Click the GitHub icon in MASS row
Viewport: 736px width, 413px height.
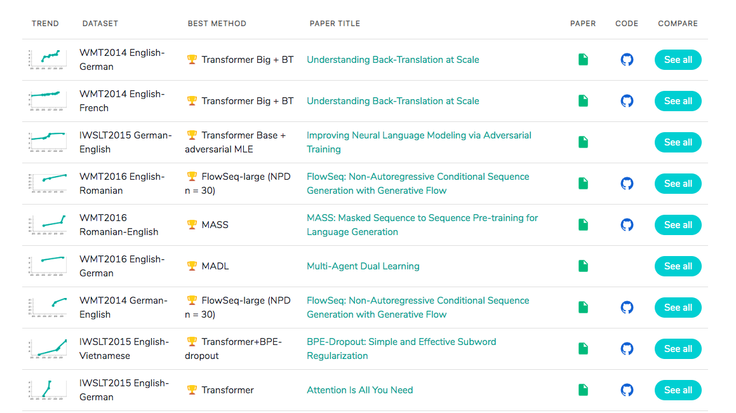(627, 225)
